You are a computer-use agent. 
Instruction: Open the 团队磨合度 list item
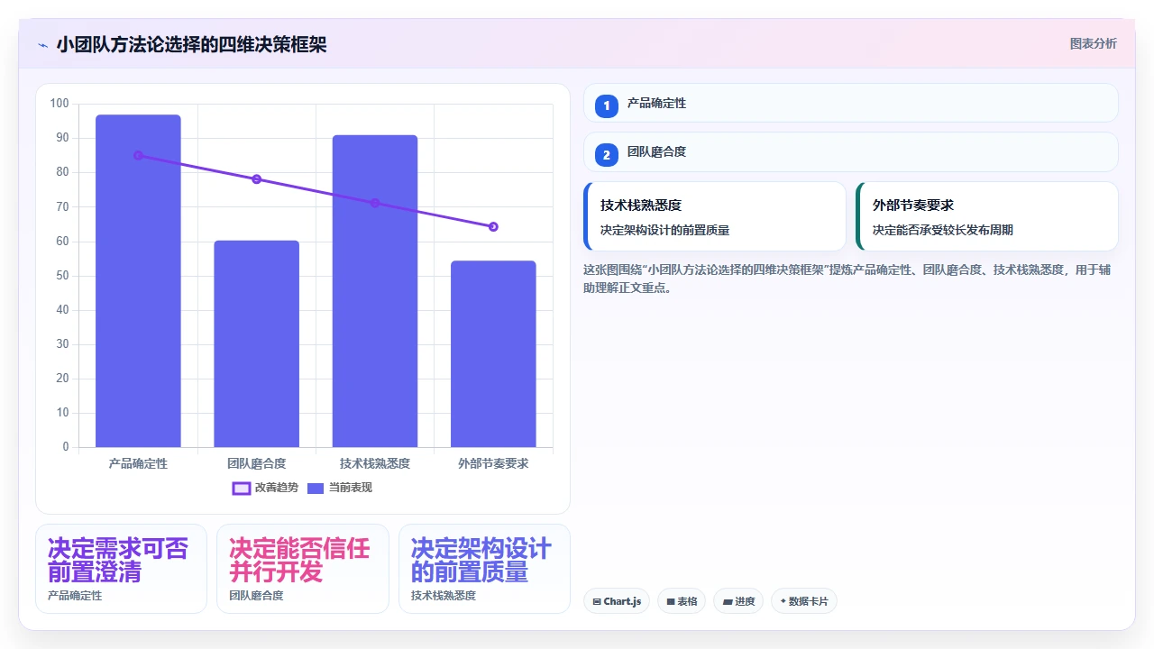(x=851, y=152)
